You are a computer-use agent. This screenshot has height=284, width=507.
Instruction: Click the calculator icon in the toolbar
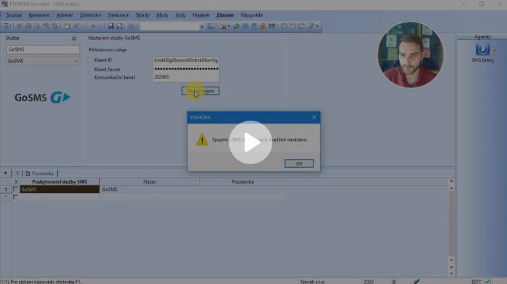254,26
